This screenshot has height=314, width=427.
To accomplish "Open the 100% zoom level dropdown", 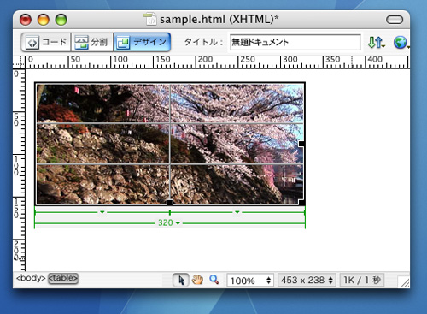I will [250, 281].
